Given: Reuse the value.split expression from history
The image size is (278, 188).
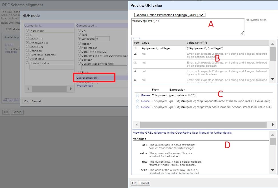Looking at the screenshot, I should (145, 95).
